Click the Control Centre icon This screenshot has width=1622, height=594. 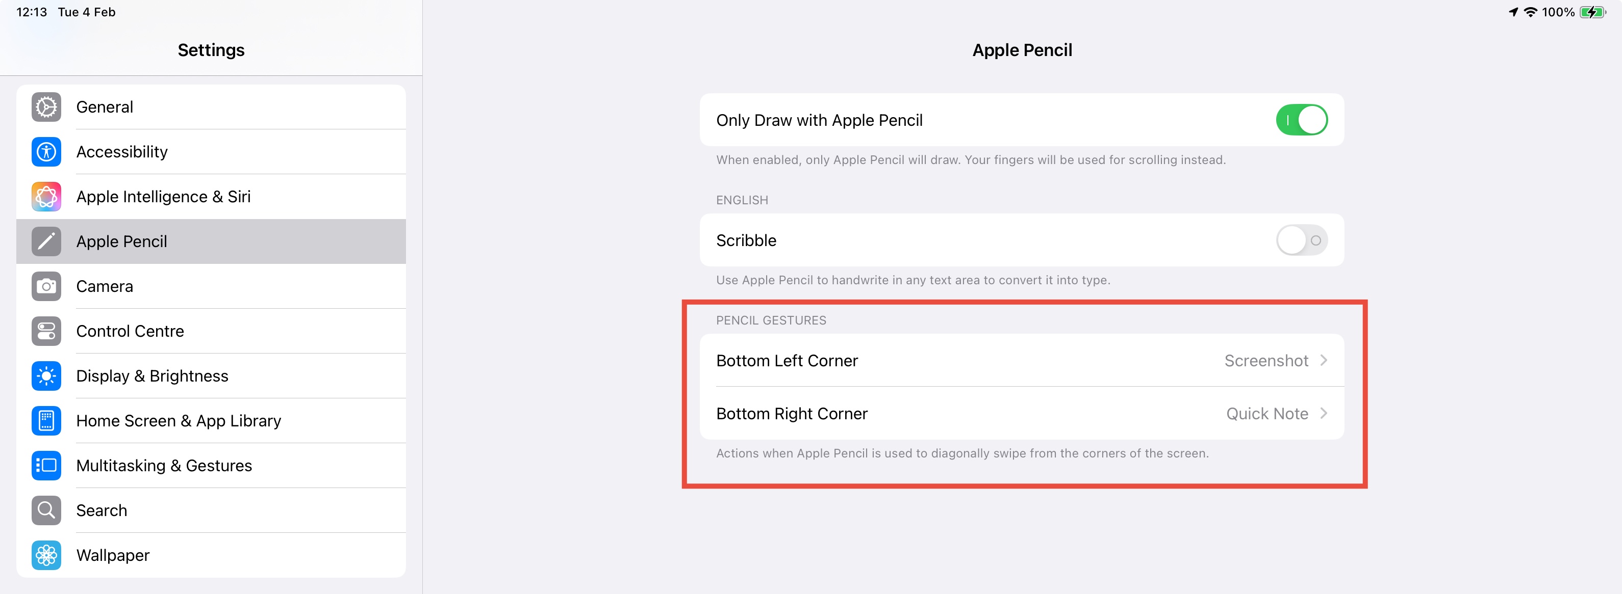pyautogui.click(x=45, y=331)
